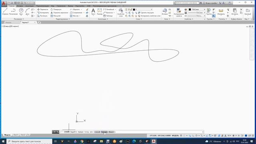Toggle grid display in status bar

click(x=181, y=136)
